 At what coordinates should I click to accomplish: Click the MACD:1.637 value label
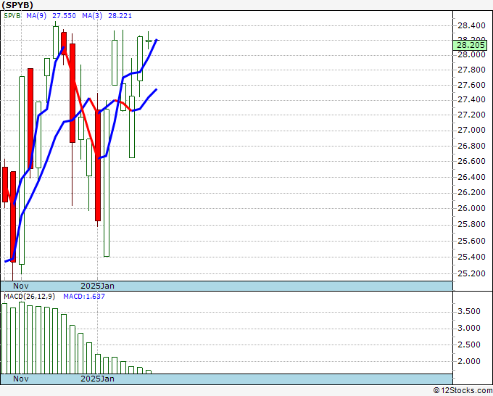(x=84, y=297)
